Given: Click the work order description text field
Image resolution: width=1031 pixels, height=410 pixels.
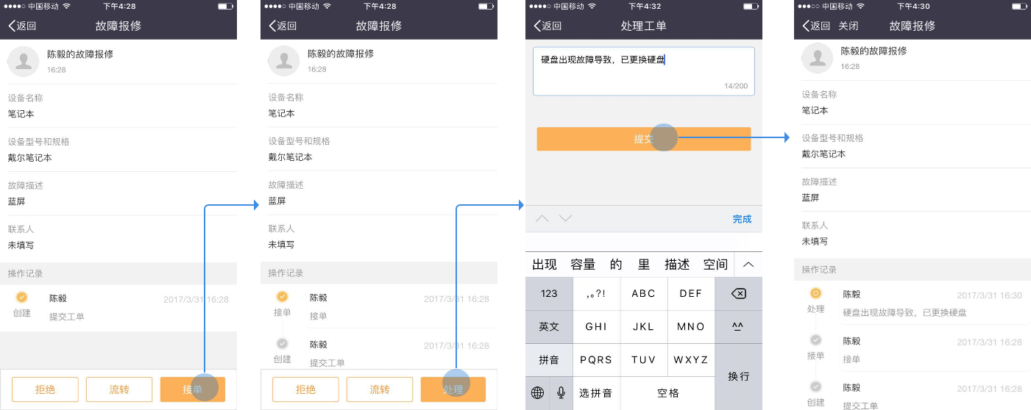Looking at the screenshot, I should tap(644, 71).
